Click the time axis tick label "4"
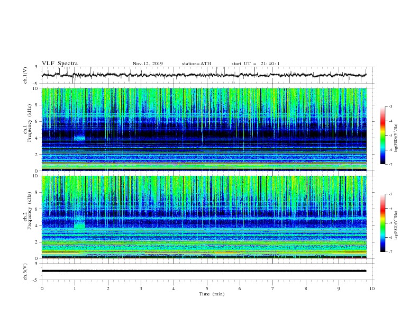This screenshot has width=419, height=324. tap(174, 289)
